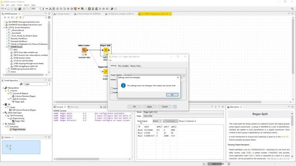Viewport: 296px width, 166px height.
Task: Select the Table Creator node on canvas
Action: (x=84, y=50)
